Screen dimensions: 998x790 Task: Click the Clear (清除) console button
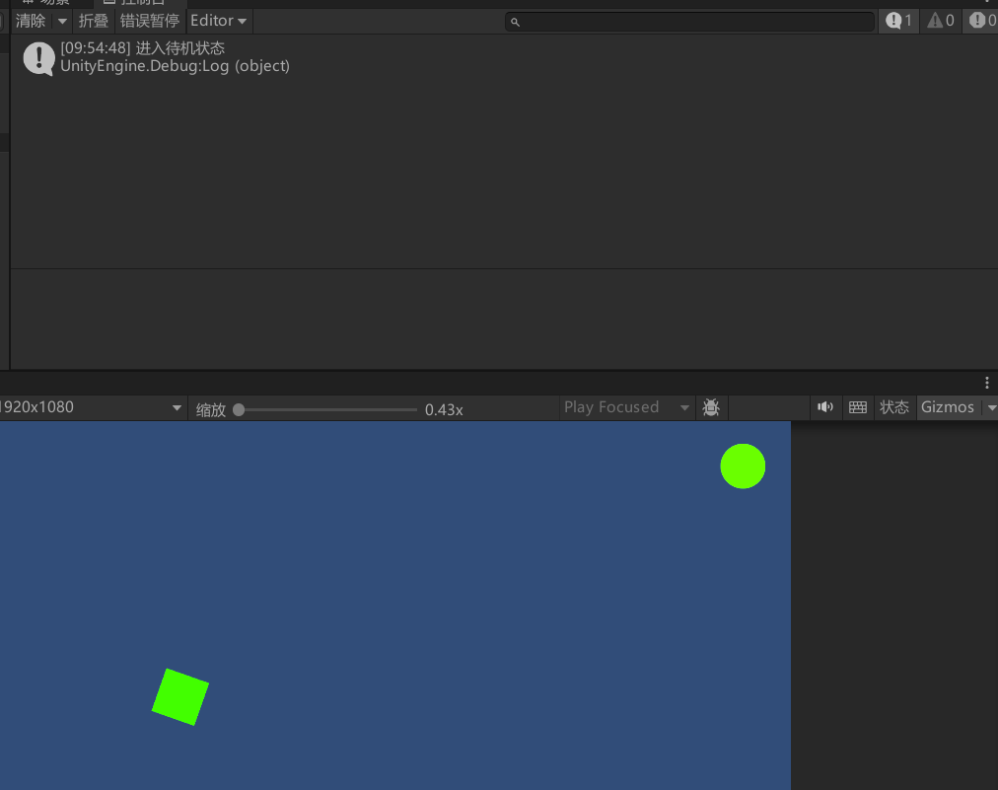click(30, 21)
